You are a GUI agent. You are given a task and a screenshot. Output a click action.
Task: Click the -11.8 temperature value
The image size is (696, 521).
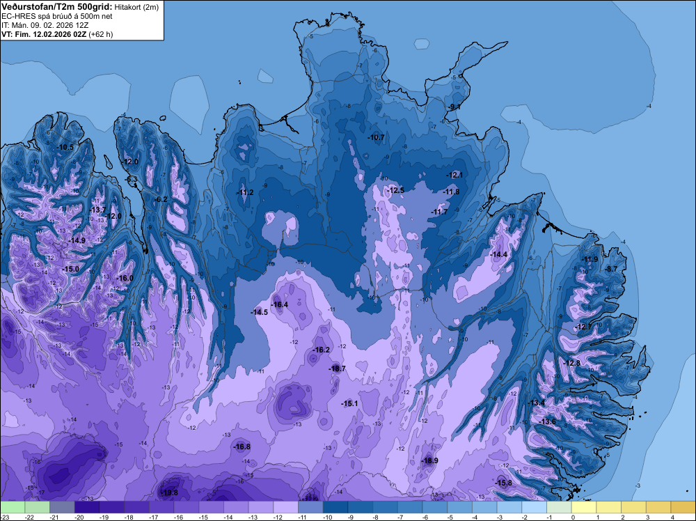click(x=451, y=192)
